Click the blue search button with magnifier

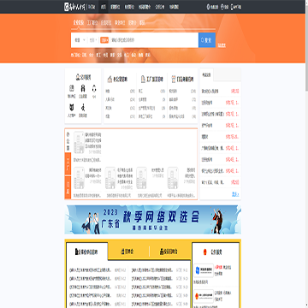tap(207, 40)
